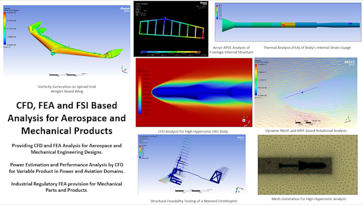Select the caption 'Mesh Generation for High Hypersonic Analysis'

(x=309, y=199)
